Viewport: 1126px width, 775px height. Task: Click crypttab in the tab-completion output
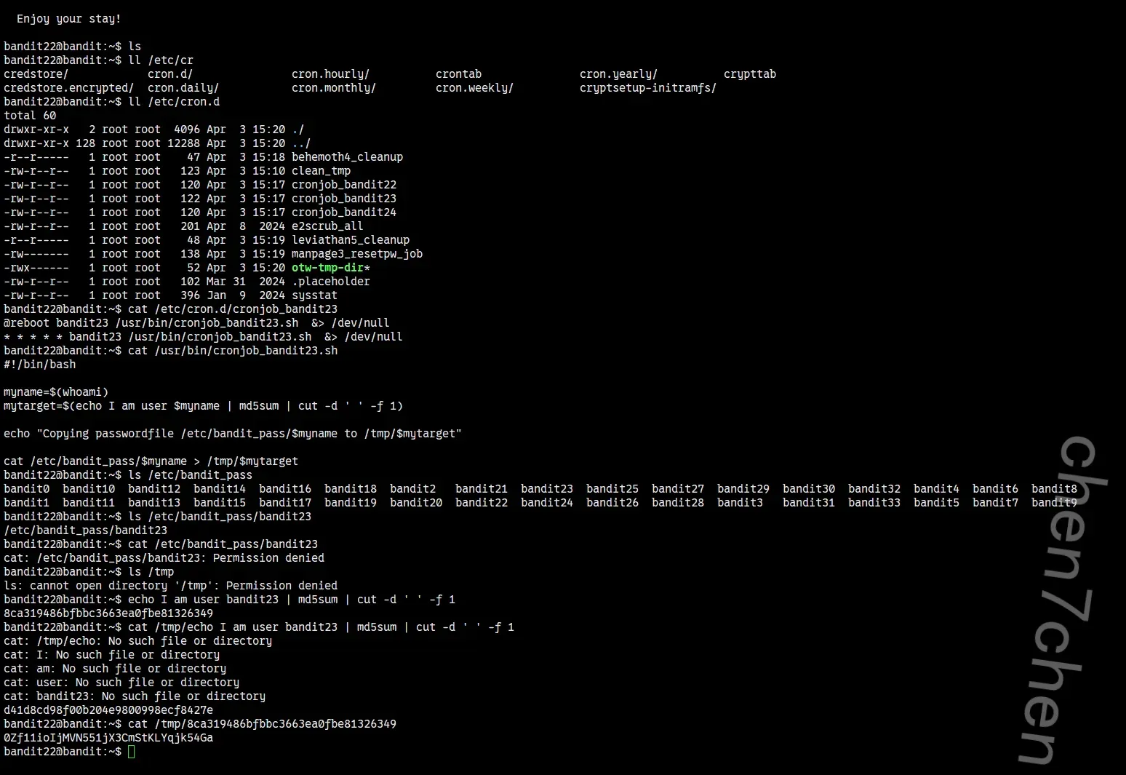tap(749, 74)
